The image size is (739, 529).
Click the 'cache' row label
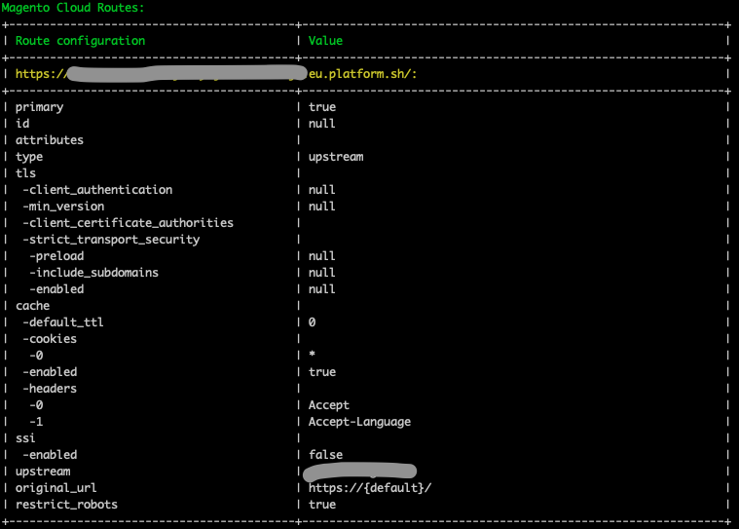(x=32, y=306)
